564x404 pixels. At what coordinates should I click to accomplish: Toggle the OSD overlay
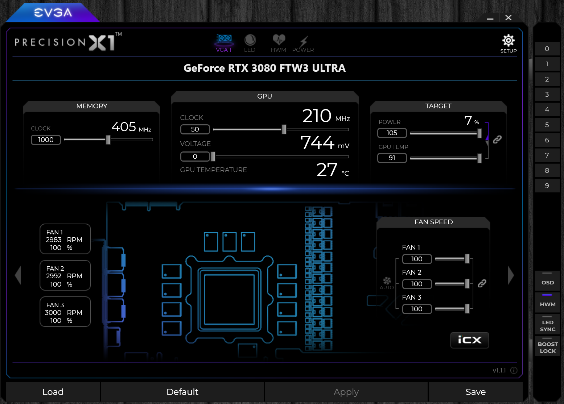[547, 281]
